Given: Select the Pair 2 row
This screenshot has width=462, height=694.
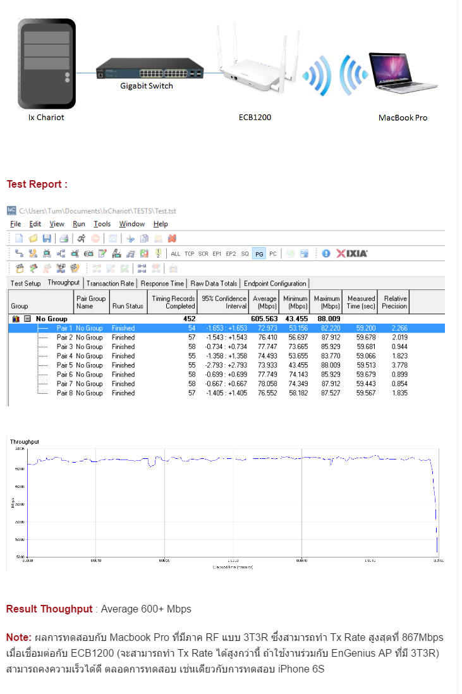Looking at the screenshot, I should (226, 338).
